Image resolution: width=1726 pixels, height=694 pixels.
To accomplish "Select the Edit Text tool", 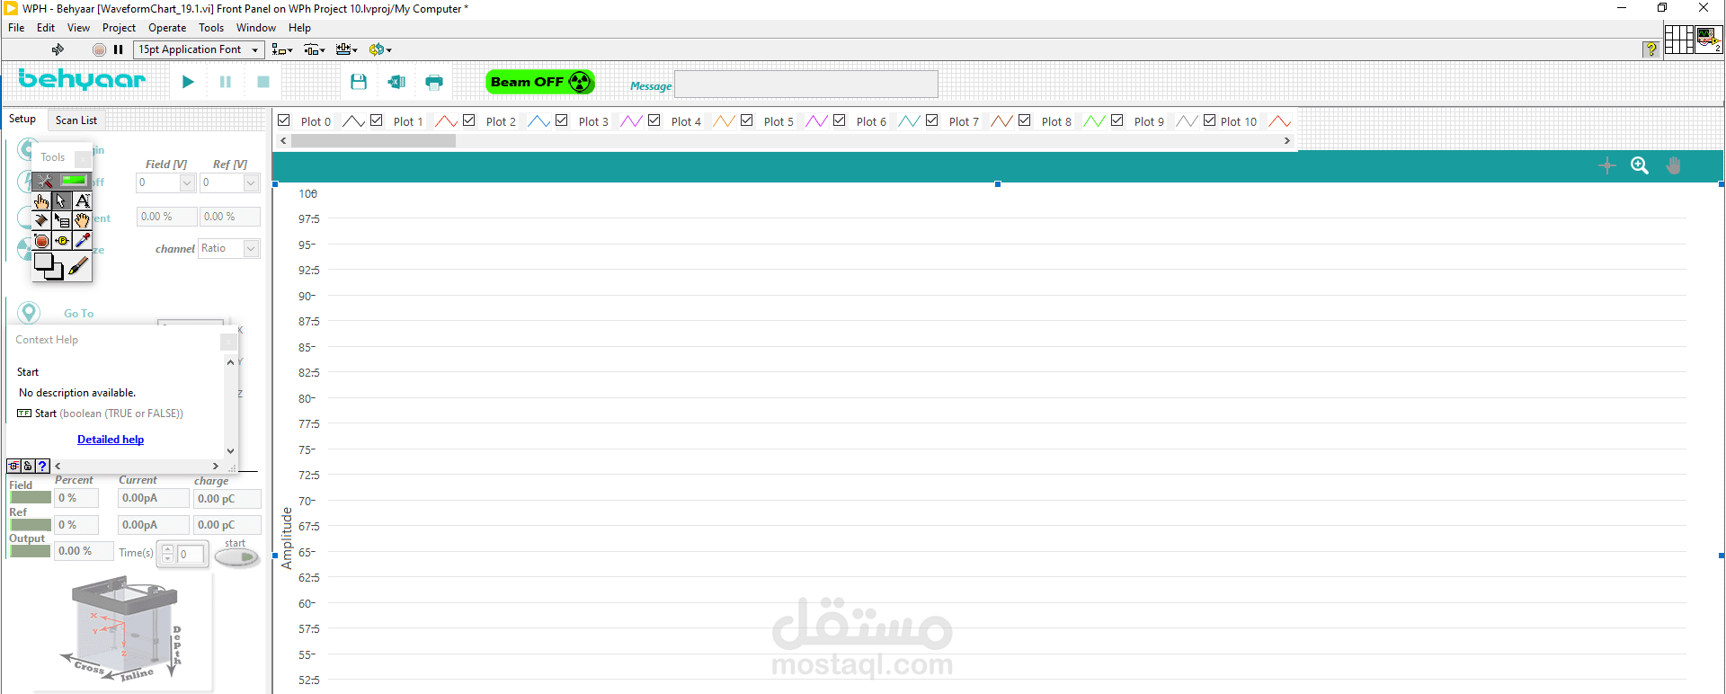I will tap(82, 200).
